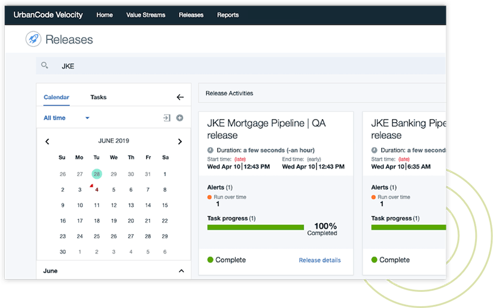493x308 pixels.
Task: Go to previous month in calendar
Action: [x=47, y=141]
